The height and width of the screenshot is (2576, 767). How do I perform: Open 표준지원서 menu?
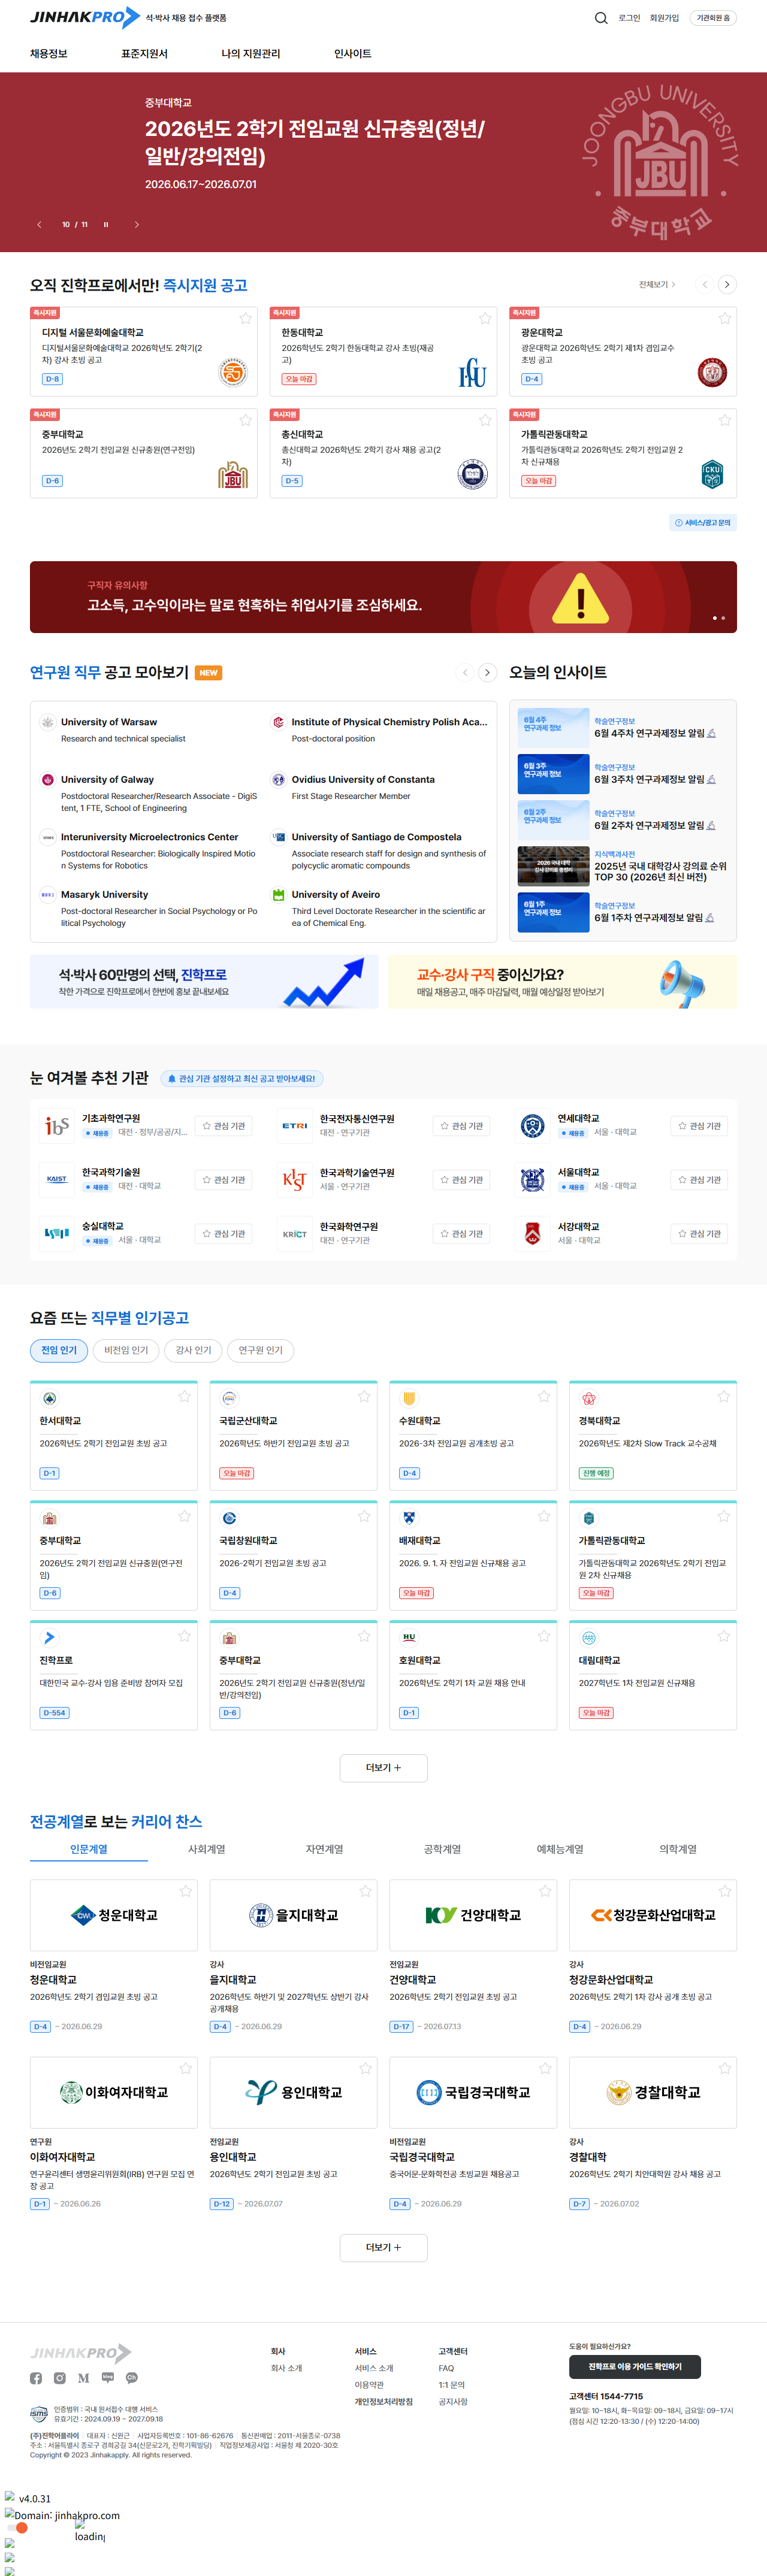click(x=144, y=54)
